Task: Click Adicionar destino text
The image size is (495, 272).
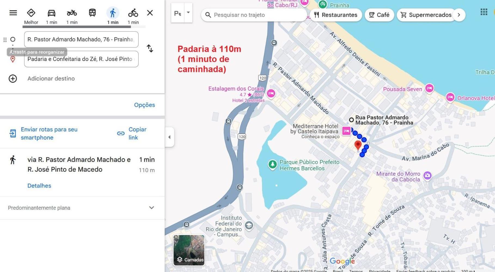Action: coord(51,79)
